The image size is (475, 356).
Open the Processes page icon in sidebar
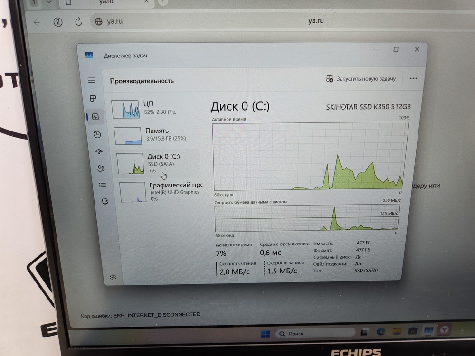93,98
